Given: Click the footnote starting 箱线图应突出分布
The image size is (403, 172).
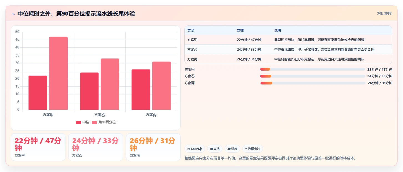Looking at the screenshot, I should point(270,158).
